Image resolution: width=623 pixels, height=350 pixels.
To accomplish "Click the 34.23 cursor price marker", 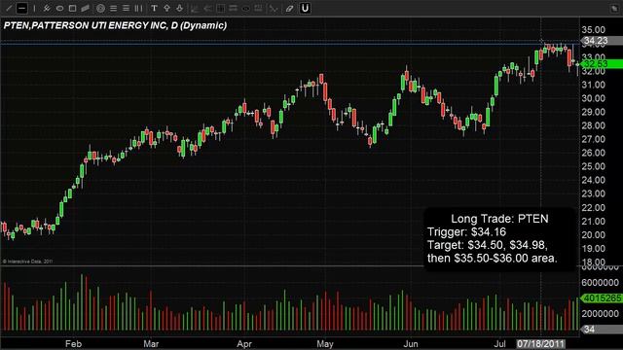I will 602,41.
